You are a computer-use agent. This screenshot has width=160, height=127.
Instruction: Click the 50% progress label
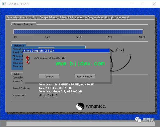pyautogui.click(x=79, y=37)
